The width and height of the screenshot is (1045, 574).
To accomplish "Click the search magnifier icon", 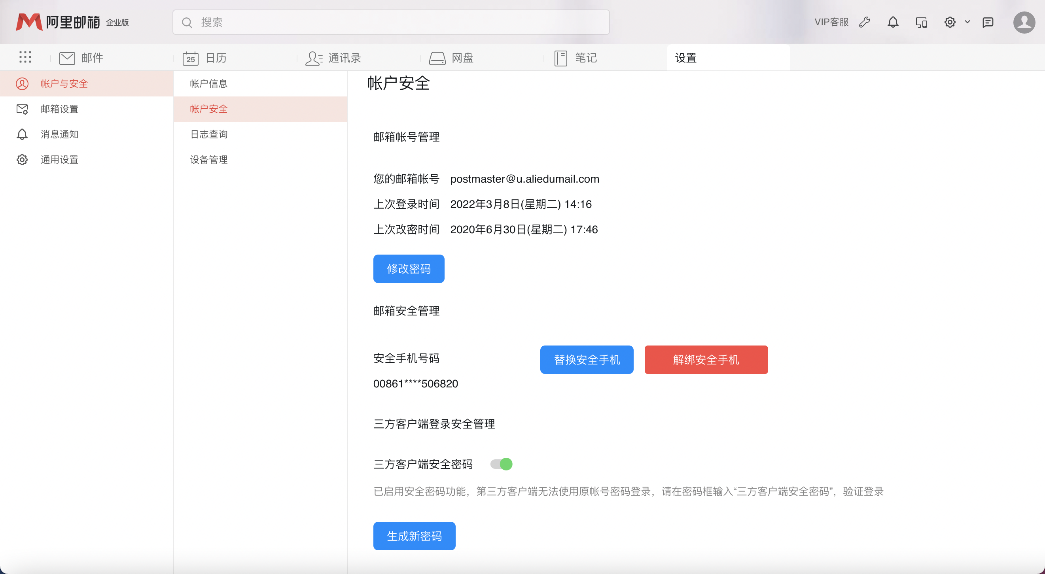I will (187, 22).
